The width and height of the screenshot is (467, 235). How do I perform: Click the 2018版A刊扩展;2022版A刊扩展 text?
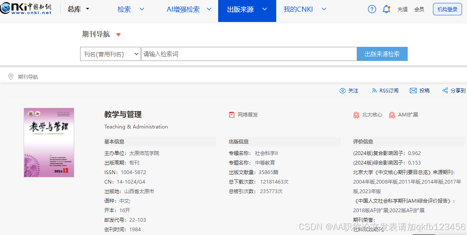(x=389, y=210)
